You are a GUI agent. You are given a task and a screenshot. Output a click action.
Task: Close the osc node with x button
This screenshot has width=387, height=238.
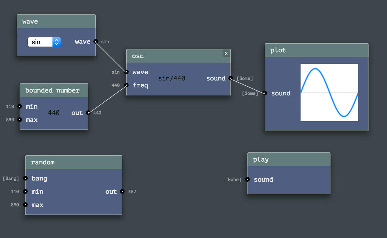click(x=226, y=53)
